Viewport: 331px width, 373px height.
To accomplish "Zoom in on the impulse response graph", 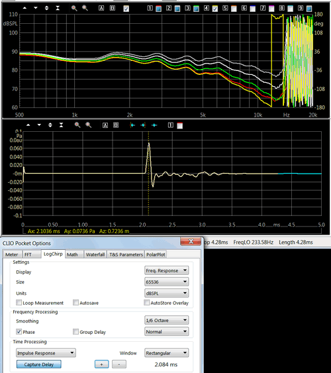I will (77, 125).
